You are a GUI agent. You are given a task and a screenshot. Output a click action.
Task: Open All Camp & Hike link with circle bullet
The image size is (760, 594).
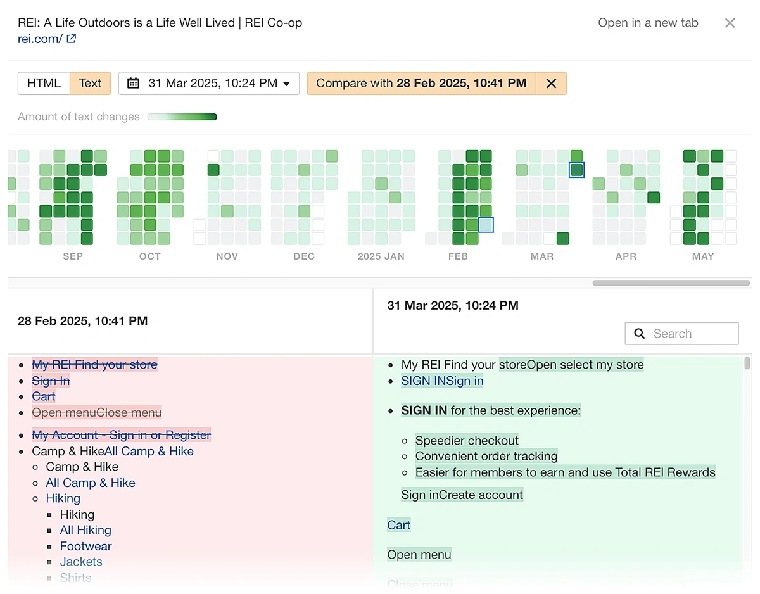tap(91, 483)
